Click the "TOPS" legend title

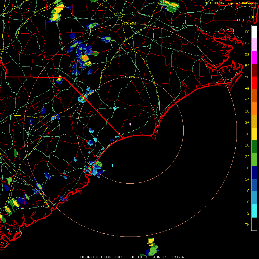[x=253, y=17]
